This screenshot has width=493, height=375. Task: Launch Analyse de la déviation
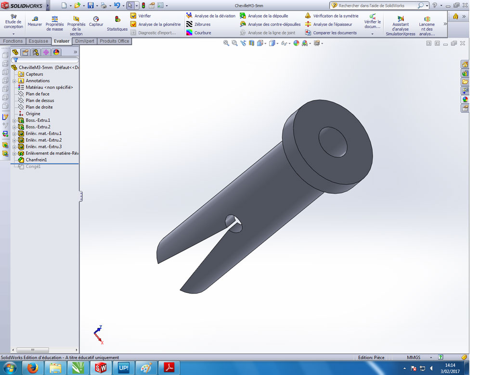point(211,16)
